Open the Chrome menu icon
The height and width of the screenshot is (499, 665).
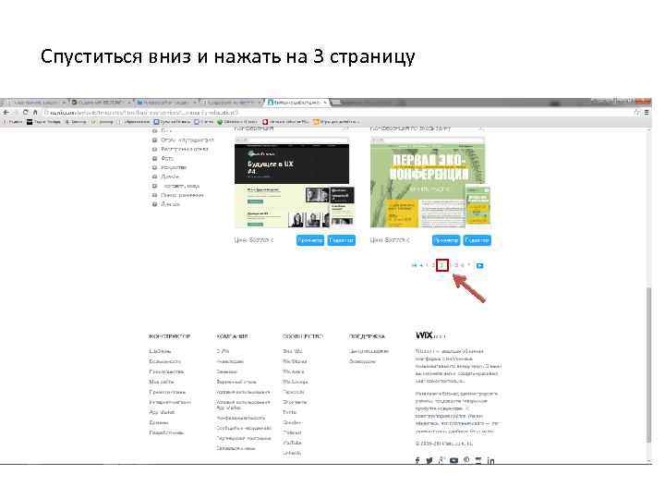point(647,113)
